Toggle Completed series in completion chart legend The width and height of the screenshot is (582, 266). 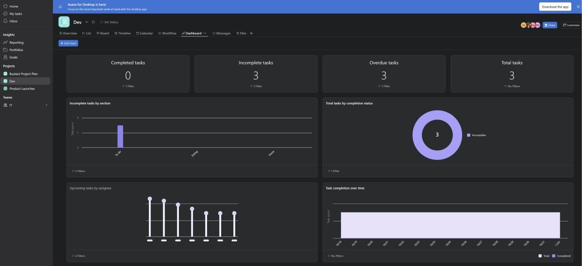point(561,256)
